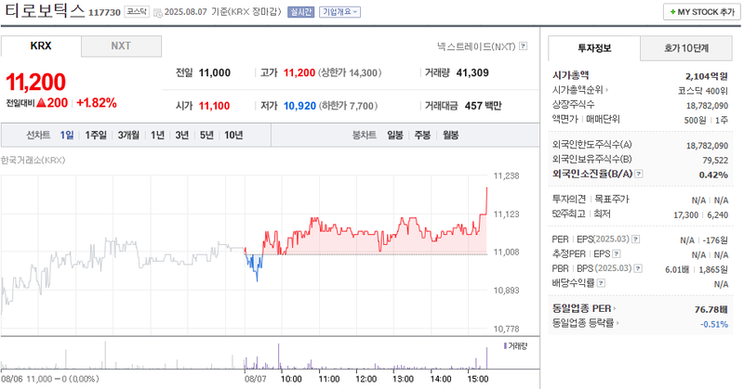
Task: Click the help icon next to 넥스트레이드(NXT)
Action: click(523, 46)
